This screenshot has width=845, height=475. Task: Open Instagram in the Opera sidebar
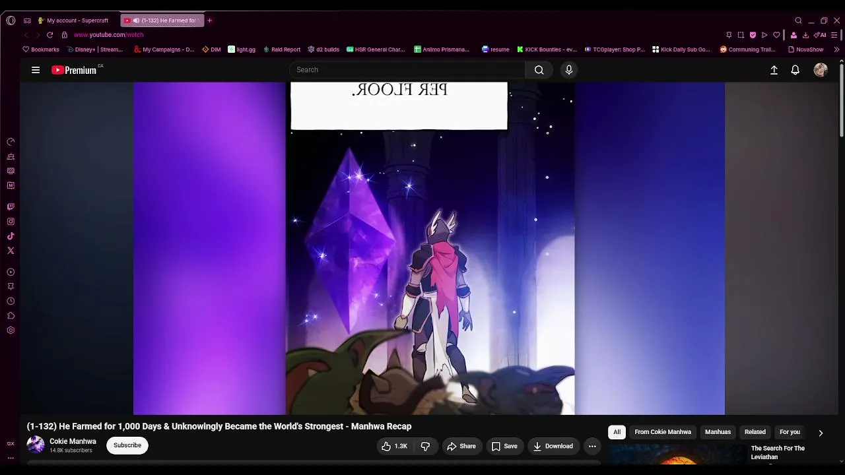tap(11, 222)
